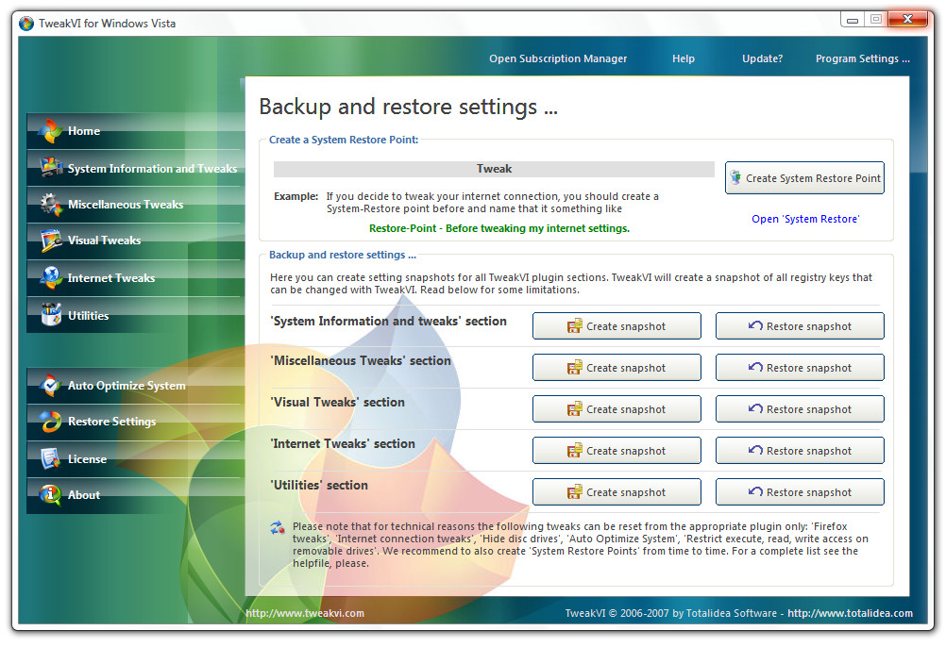
Task: Open the About page
Action: (135, 495)
